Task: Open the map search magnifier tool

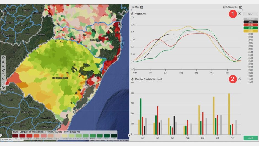Action: [x=3, y=75]
